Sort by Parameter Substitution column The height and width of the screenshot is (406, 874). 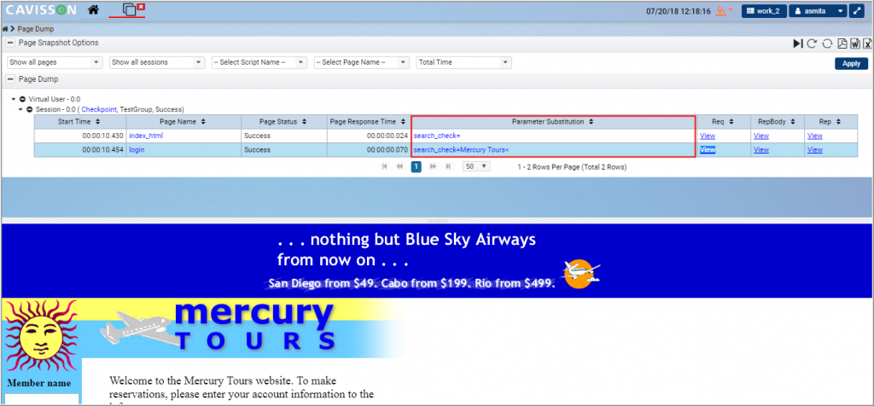pos(553,121)
